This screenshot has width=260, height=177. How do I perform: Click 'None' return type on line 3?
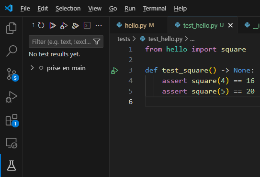(242, 71)
